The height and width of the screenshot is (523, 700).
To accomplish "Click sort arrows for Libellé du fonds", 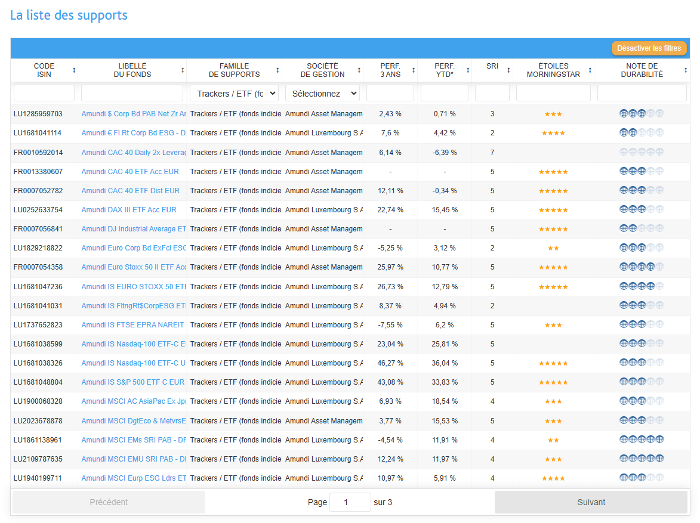I will pos(183,70).
